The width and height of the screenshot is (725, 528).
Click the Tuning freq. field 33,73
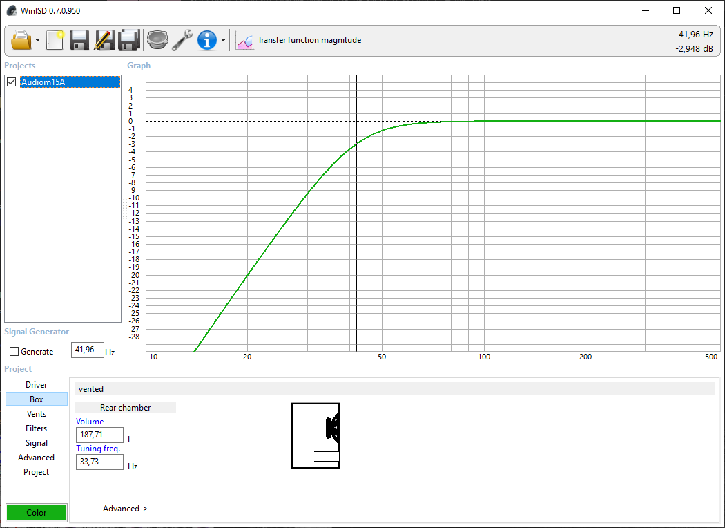tap(99, 462)
